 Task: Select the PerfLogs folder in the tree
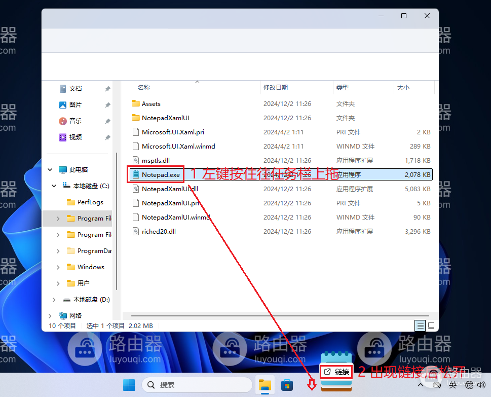coord(90,202)
